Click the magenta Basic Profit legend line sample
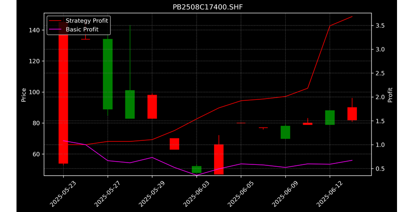This screenshot has height=212, width=414. (x=55, y=29)
